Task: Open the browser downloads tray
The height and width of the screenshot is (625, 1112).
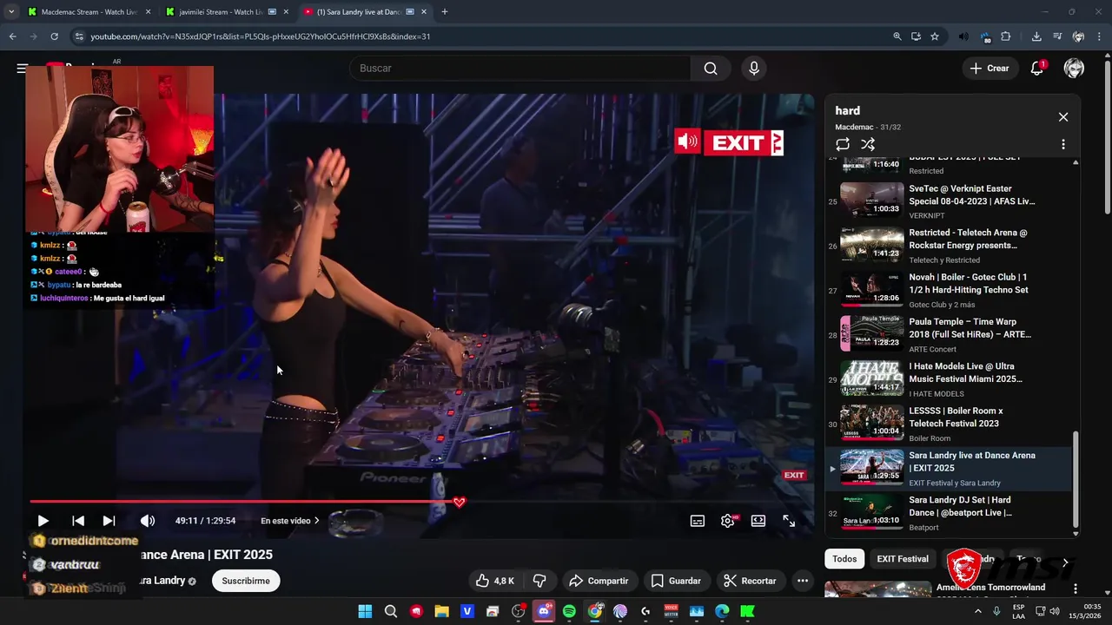Action: pyautogui.click(x=1036, y=36)
